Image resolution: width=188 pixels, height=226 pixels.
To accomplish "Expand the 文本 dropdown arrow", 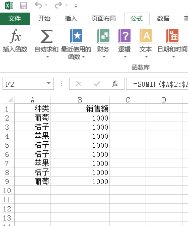I will (146, 57).
